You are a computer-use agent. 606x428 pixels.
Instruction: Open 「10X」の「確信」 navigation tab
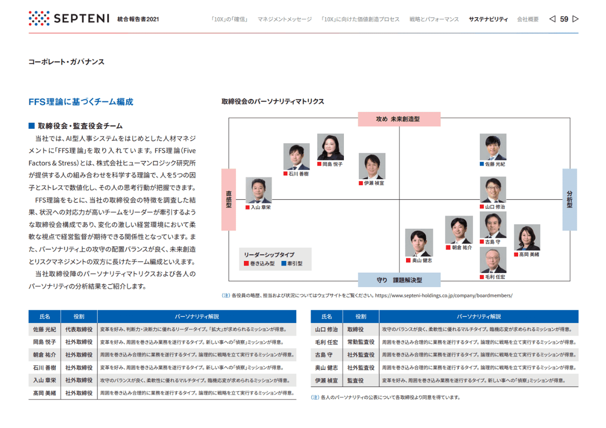click(x=230, y=19)
